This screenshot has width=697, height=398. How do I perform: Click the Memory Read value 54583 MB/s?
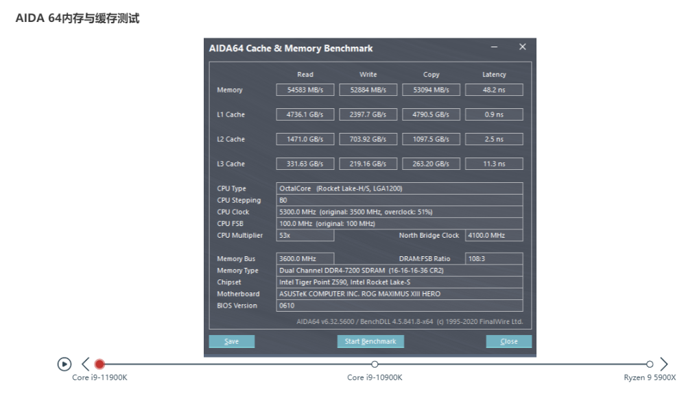(305, 90)
